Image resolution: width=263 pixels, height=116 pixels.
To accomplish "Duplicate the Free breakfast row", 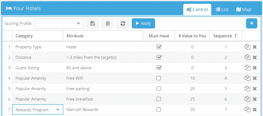I will 247,99.
